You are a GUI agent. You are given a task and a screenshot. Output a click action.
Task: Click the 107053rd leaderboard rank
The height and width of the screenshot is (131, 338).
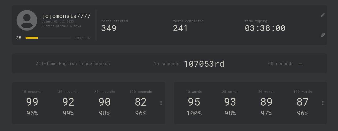pyautogui.click(x=204, y=64)
